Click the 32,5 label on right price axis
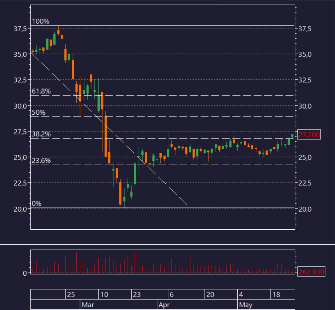335x310 pixels. [305, 80]
